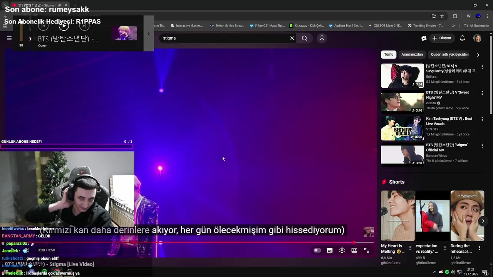Image resolution: width=493 pixels, height=277 pixels.
Task: Open options for 'My Heart is Melting' short
Action: point(410,248)
